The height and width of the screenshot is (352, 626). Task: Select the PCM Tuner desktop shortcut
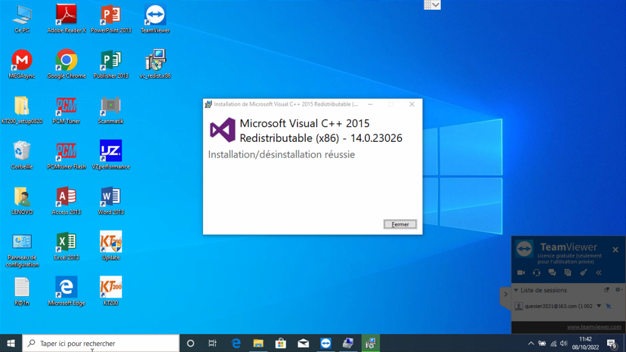point(66,110)
